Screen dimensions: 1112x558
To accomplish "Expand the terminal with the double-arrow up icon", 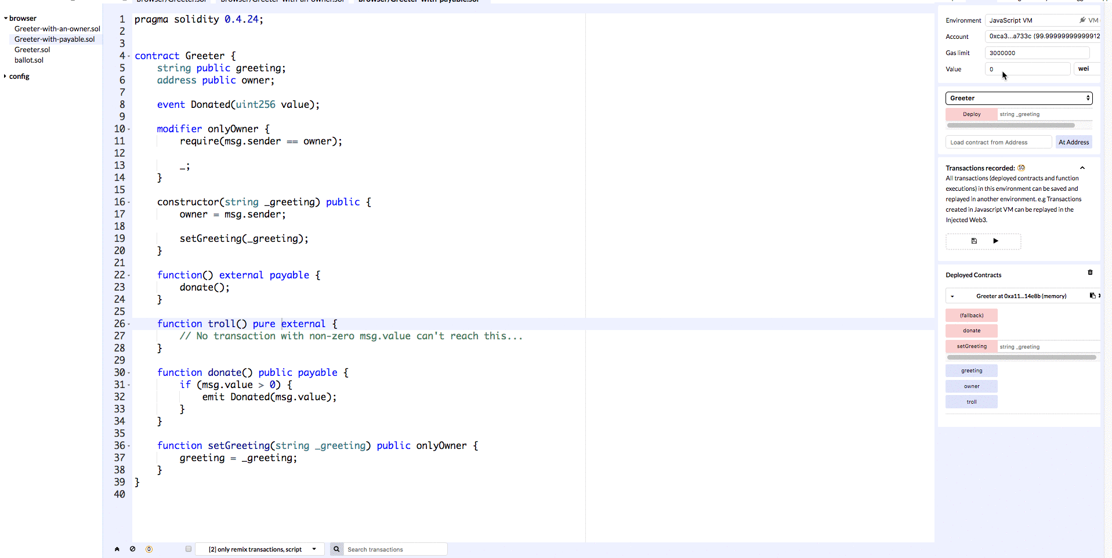I will [x=117, y=549].
